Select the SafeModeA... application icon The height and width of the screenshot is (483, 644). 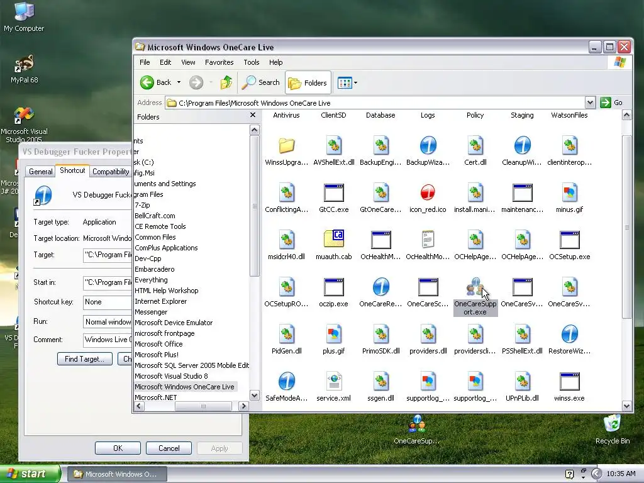286,382
